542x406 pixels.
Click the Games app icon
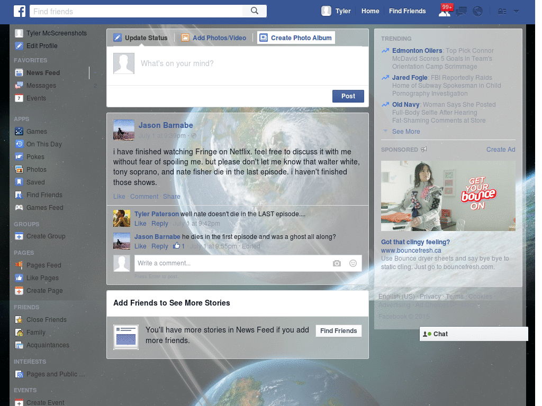(x=19, y=131)
